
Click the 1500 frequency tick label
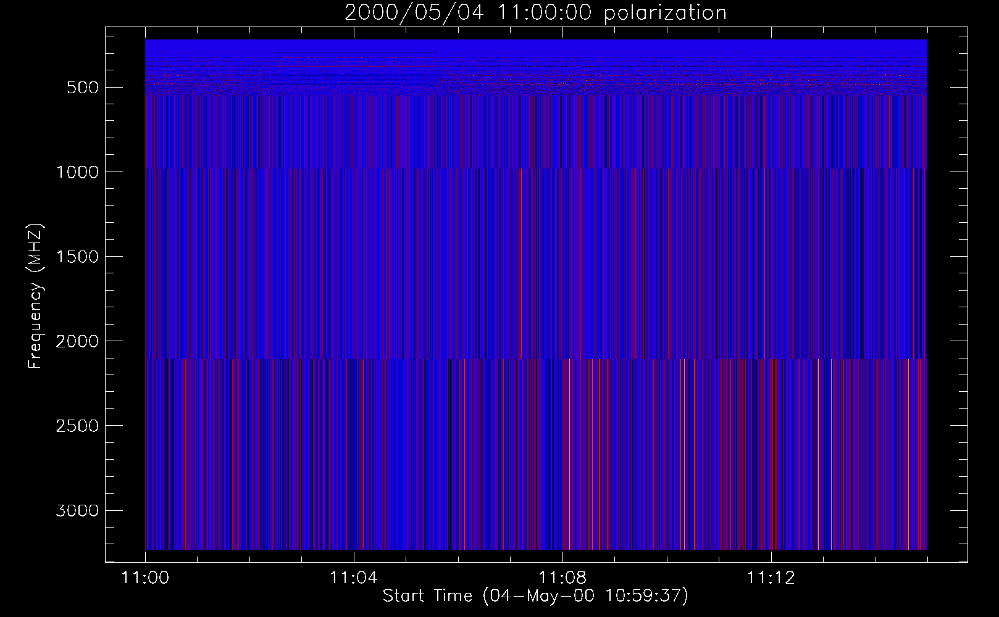77,257
